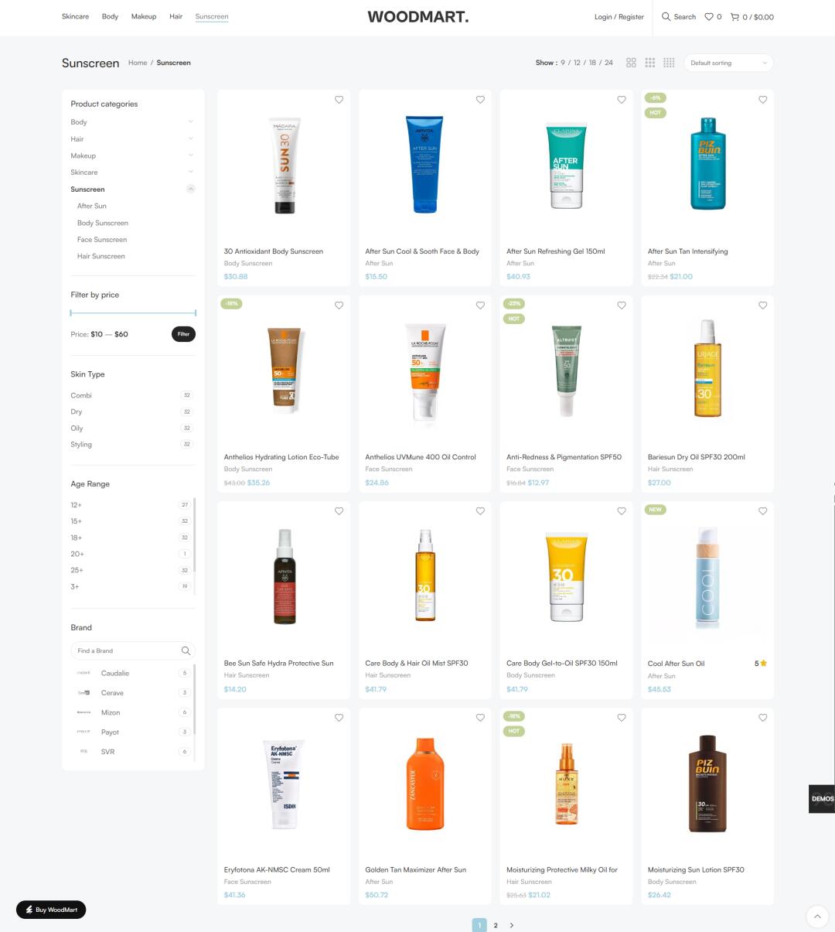Filter by Dry skin type
This screenshot has height=932, width=835.
click(x=77, y=411)
